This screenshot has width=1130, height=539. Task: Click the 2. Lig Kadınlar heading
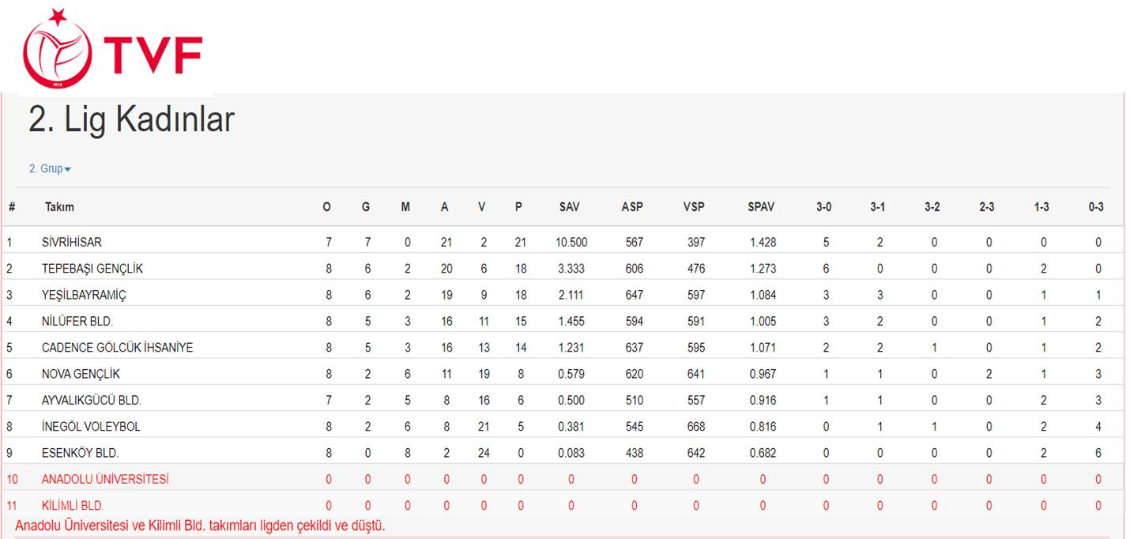click(131, 120)
